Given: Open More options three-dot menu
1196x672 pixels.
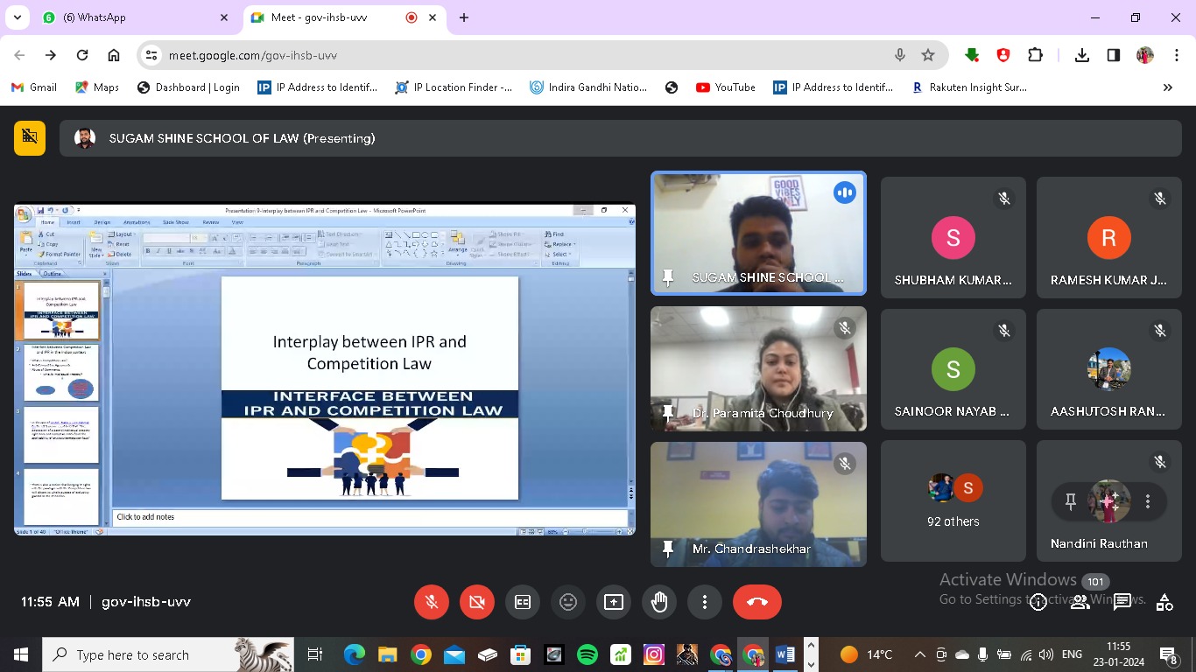Looking at the screenshot, I should (x=705, y=602).
